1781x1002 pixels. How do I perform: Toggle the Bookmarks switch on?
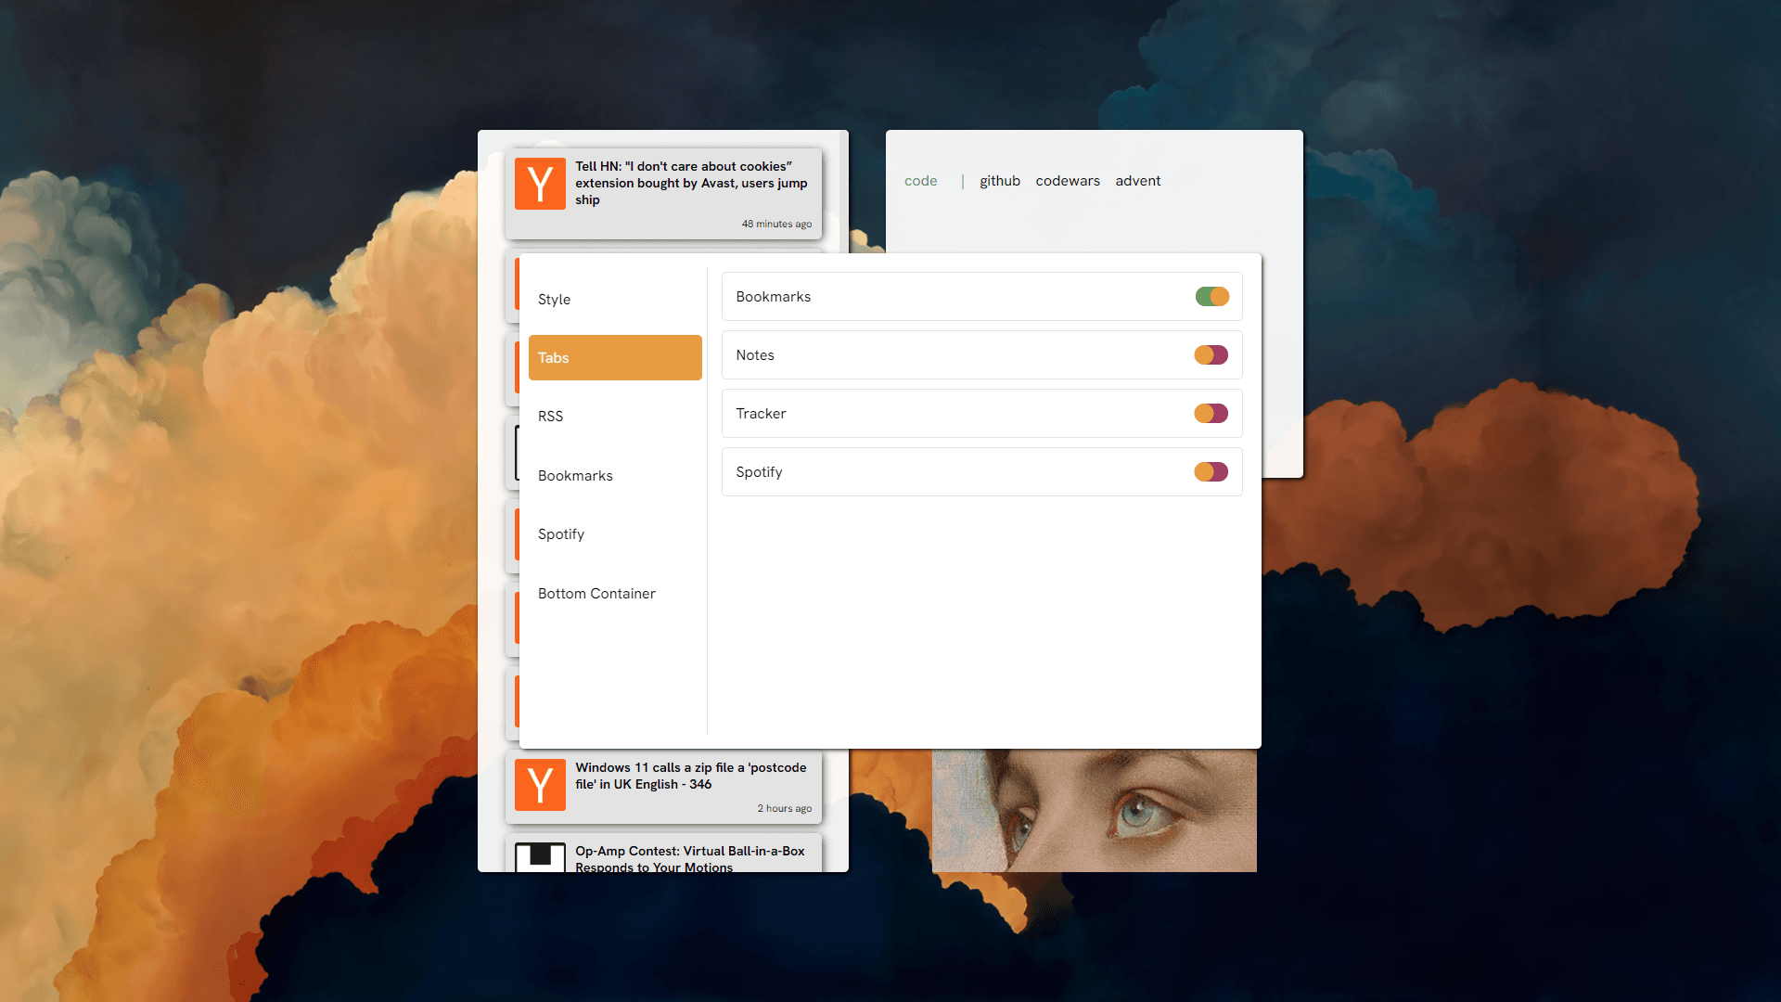1211,296
